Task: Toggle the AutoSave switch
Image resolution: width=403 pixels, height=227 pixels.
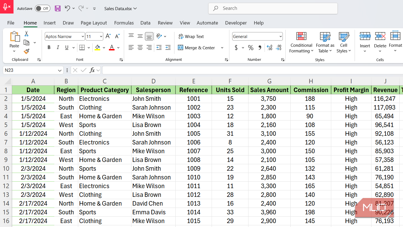Action: (x=42, y=8)
